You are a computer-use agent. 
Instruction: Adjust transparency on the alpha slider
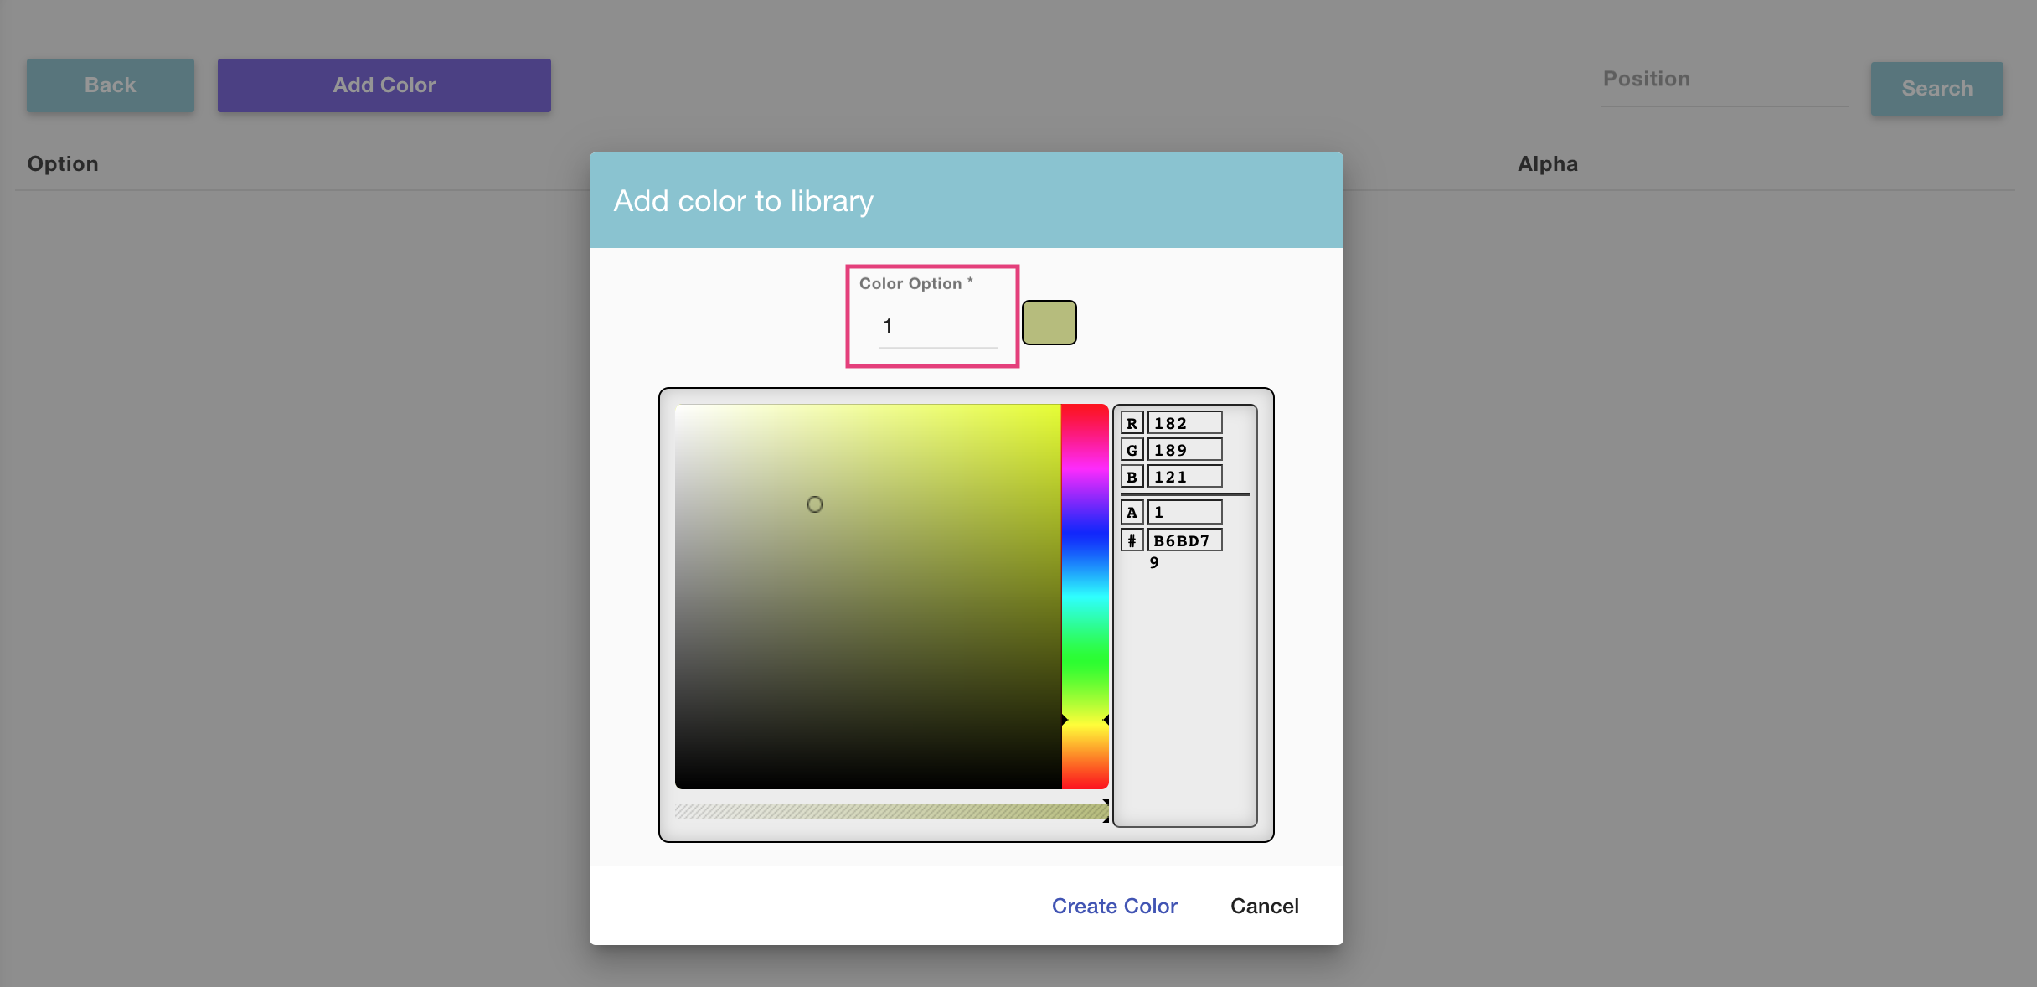(888, 811)
